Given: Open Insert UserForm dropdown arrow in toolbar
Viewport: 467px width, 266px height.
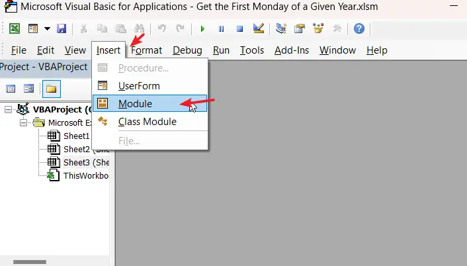Looking at the screenshot, I should 47,28.
